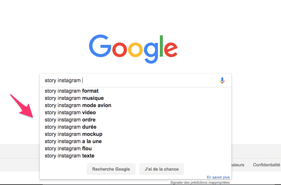The image size is (281, 185).
Task: Open the "Confidentialité" footer link
Action: click(266, 165)
